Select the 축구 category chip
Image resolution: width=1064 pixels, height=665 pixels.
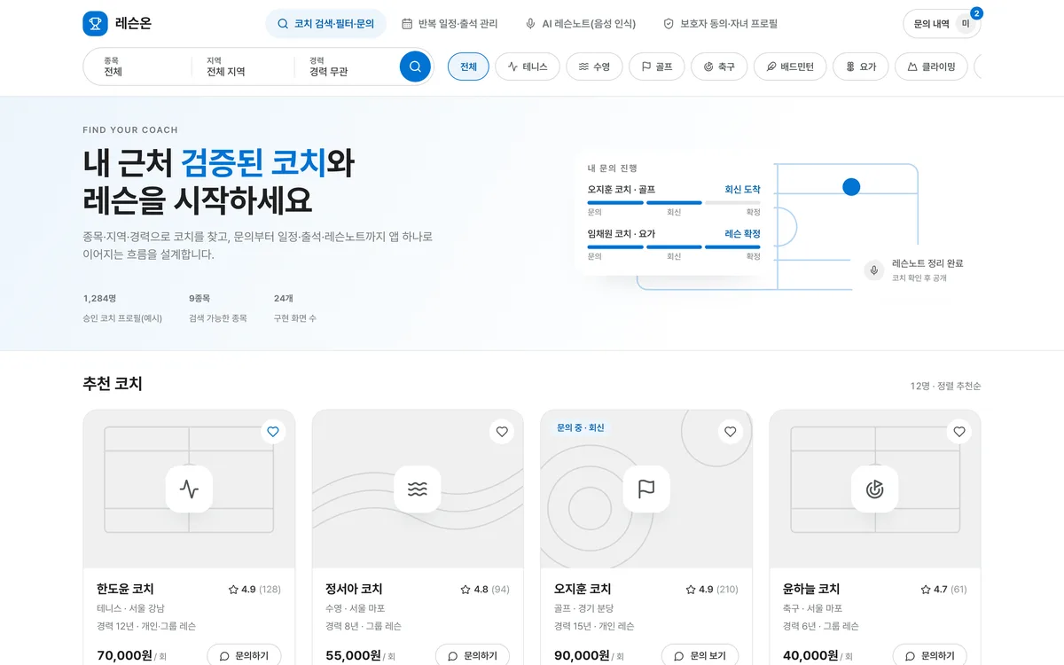(719, 66)
